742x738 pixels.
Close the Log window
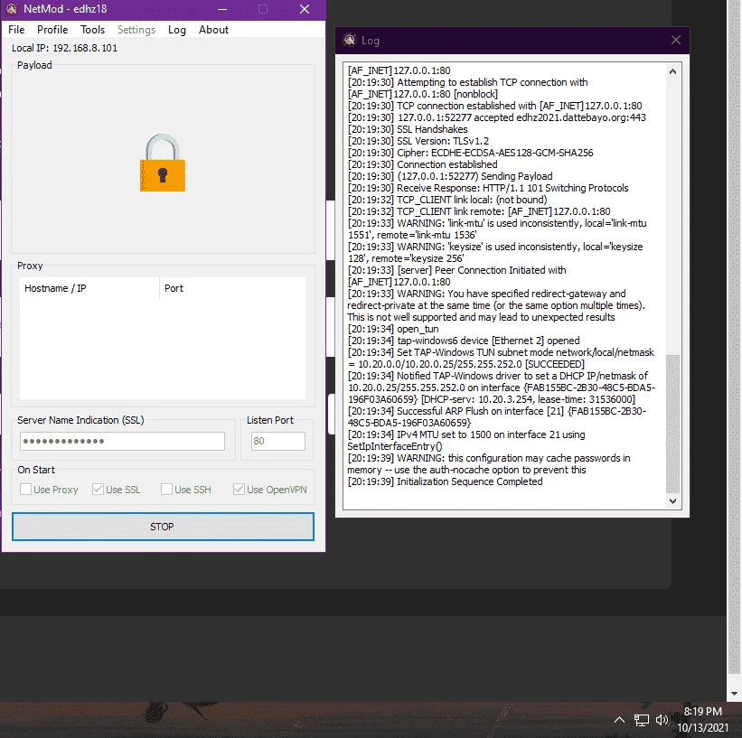(676, 41)
